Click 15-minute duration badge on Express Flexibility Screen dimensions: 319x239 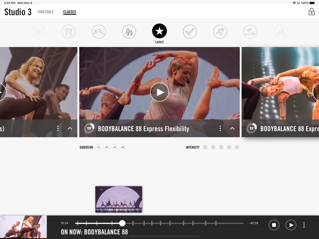tap(89, 128)
